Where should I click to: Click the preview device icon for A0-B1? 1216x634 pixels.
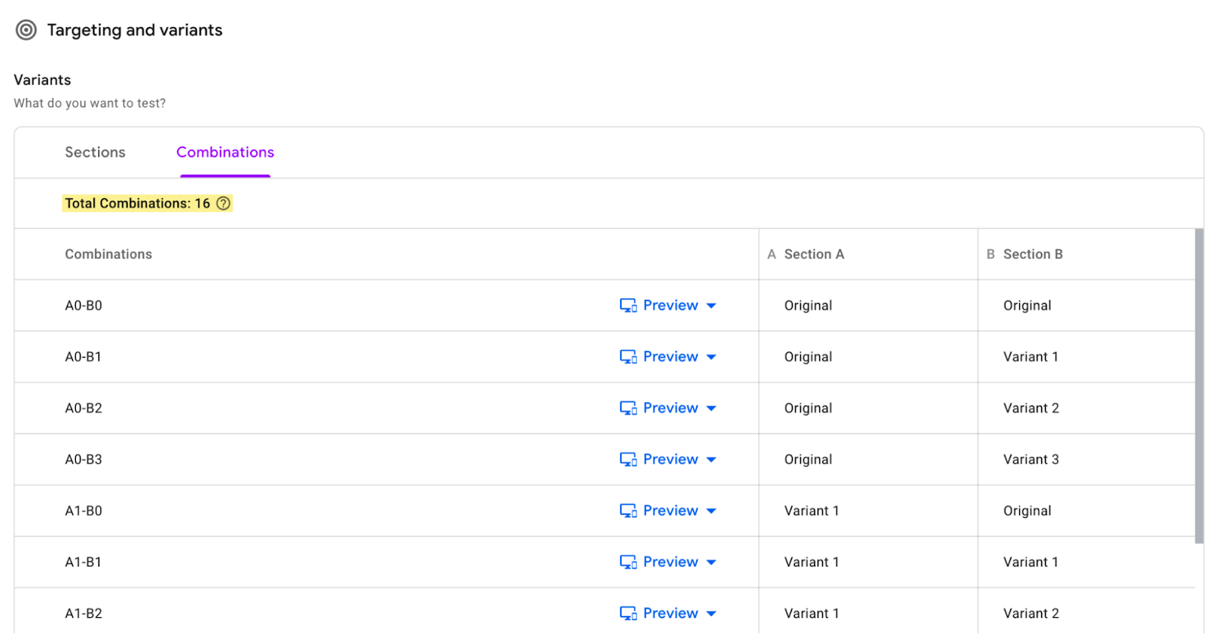click(628, 357)
